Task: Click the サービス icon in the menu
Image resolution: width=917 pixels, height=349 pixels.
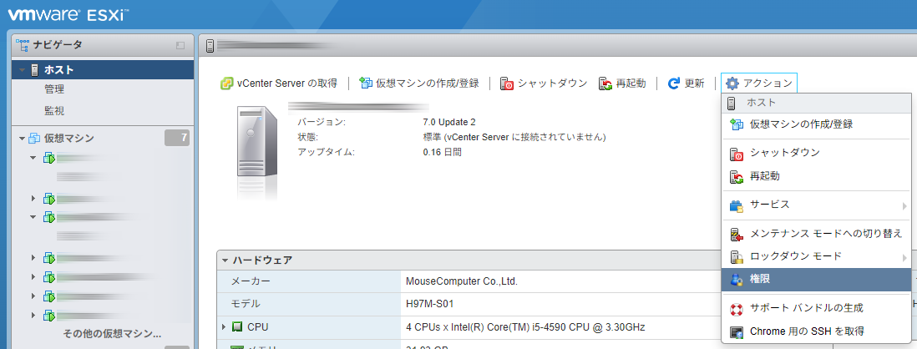Action: click(x=737, y=205)
